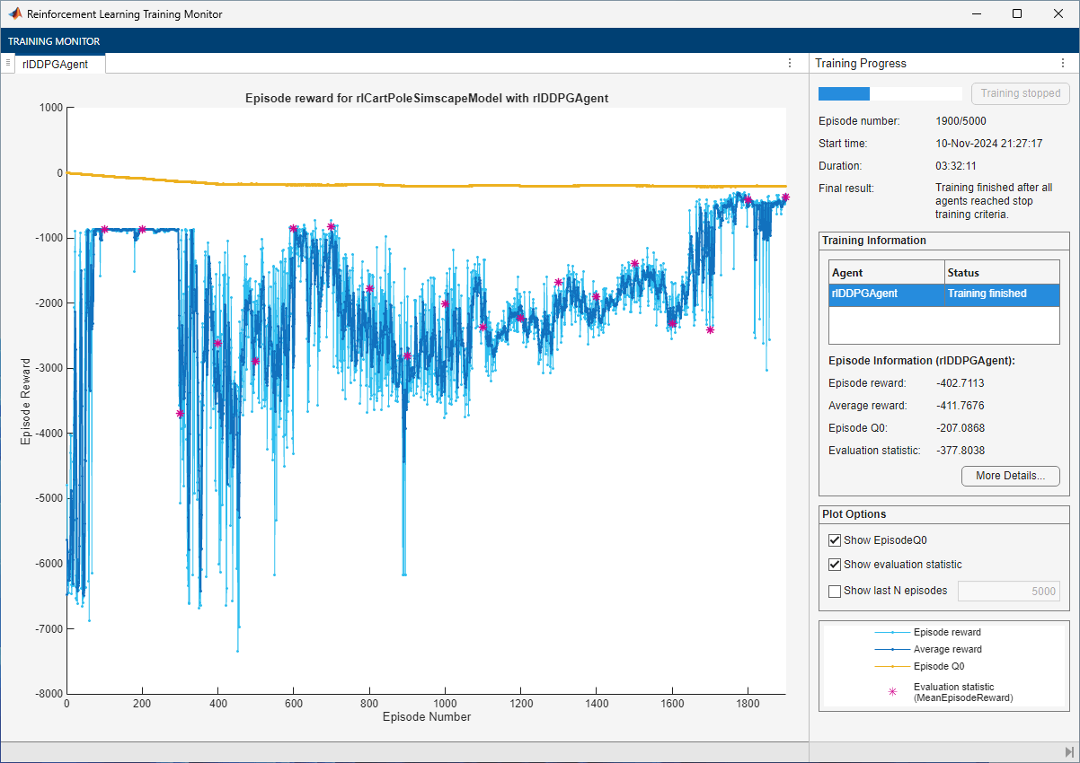The width and height of the screenshot is (1080, 763).
Task: Switch to the rlDDPGAgent tab
Action: click(55, 64)
